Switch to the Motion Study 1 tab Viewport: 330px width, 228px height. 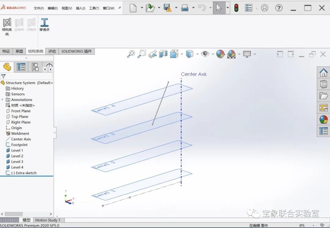click(x=48, y=220)
